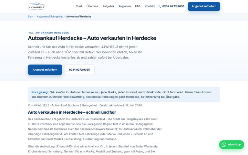Click header Angebot anfordern button
248x155 pixels.
[x=204, y=6]
